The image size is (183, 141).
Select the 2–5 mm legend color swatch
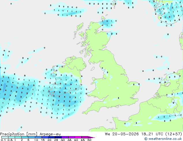(25, 137)
